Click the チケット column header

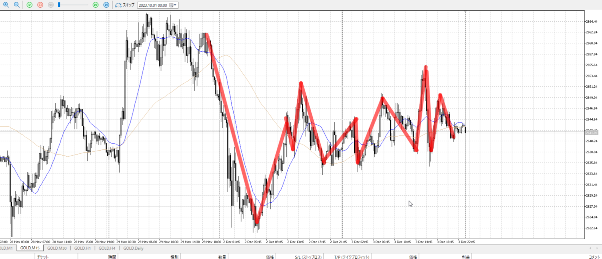click(x=43, y=257)
